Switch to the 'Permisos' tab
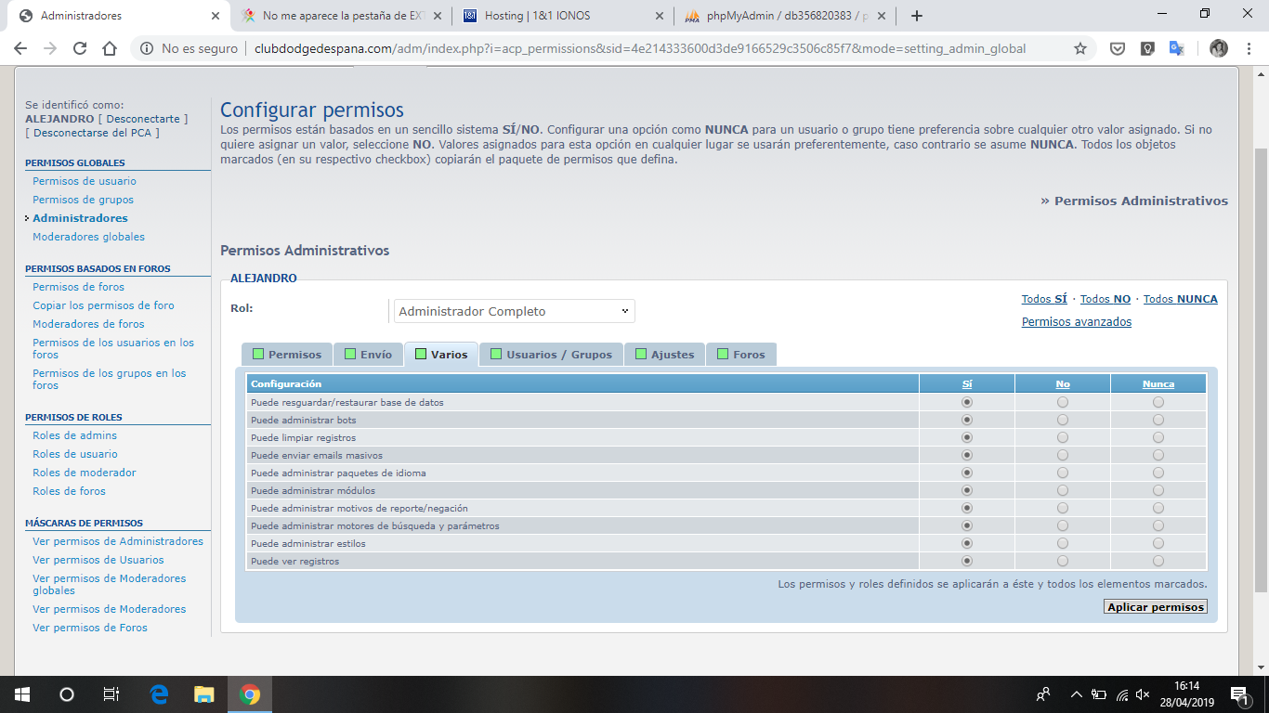The height and width of the screenshot is (713, 1269). (x=287, y=355)
